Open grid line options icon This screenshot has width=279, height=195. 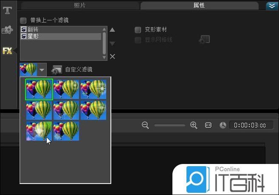tap(204, 40)
